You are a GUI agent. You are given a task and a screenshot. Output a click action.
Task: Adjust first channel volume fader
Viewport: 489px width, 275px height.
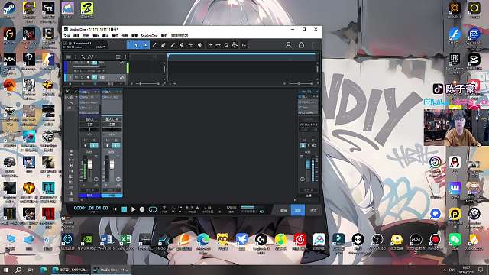pyautogui.click(x=90, y=164)
